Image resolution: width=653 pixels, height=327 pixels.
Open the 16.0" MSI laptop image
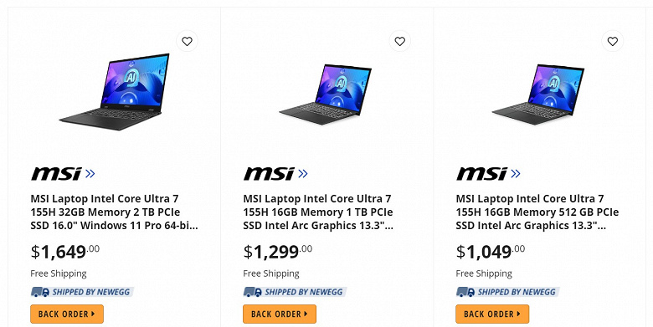115,91
